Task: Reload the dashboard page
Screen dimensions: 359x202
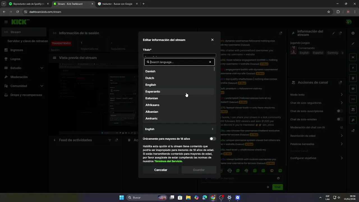Action: (18, 12)
